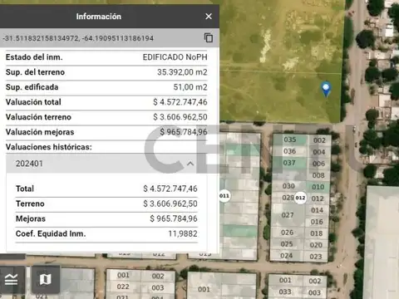This screenshot has height=299, width=399.
Task: Select the coordinates text -31.5118…
Action: pyautogui.click(x=78, y=38)
